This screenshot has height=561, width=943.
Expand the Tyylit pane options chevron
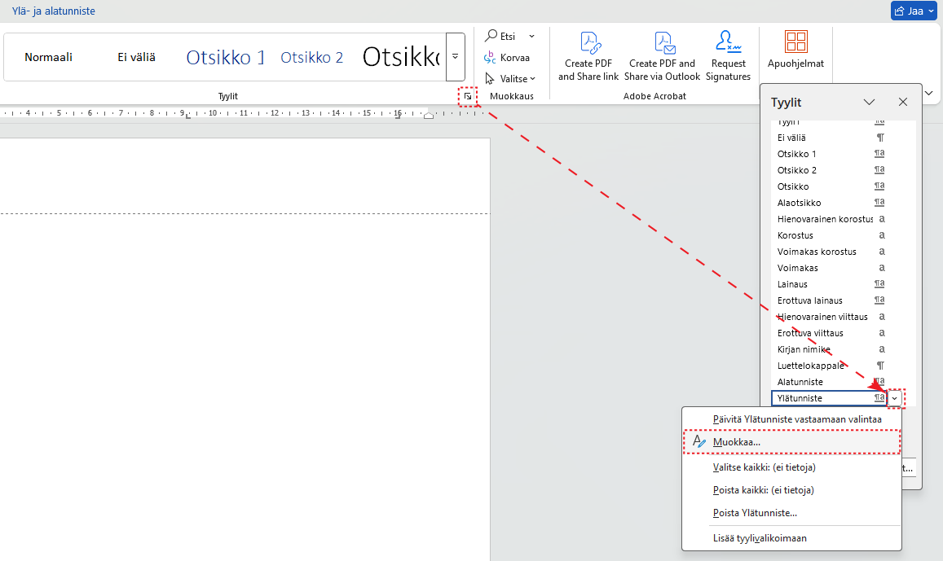pos(869,102)
